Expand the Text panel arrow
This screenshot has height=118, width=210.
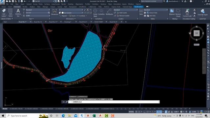point(33,19)
